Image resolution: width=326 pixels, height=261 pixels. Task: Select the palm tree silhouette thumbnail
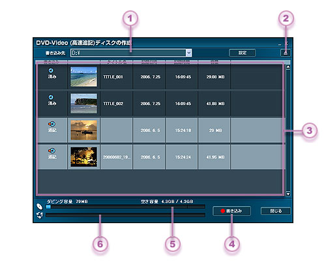pyautogui.click(x=83, y=157)
